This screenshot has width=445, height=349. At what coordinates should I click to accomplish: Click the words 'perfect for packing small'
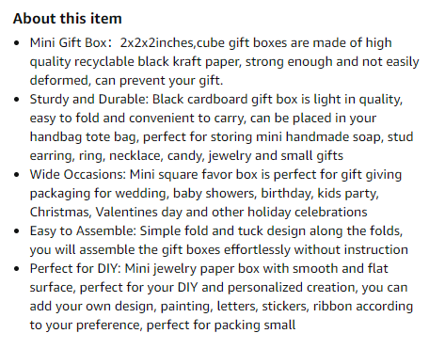221,325
